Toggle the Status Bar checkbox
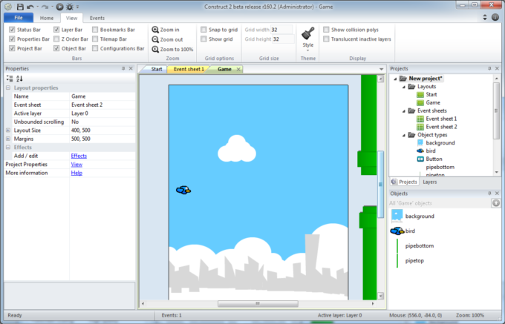The height and width of the screenshot is (324, 505). [12, 30]
